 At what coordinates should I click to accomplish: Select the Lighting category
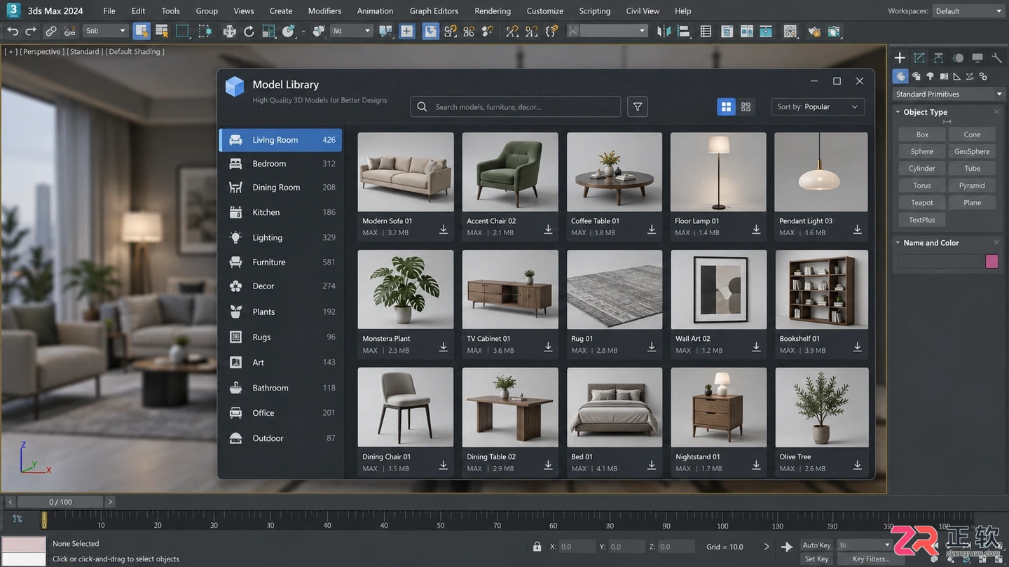(x=280, y=237)
